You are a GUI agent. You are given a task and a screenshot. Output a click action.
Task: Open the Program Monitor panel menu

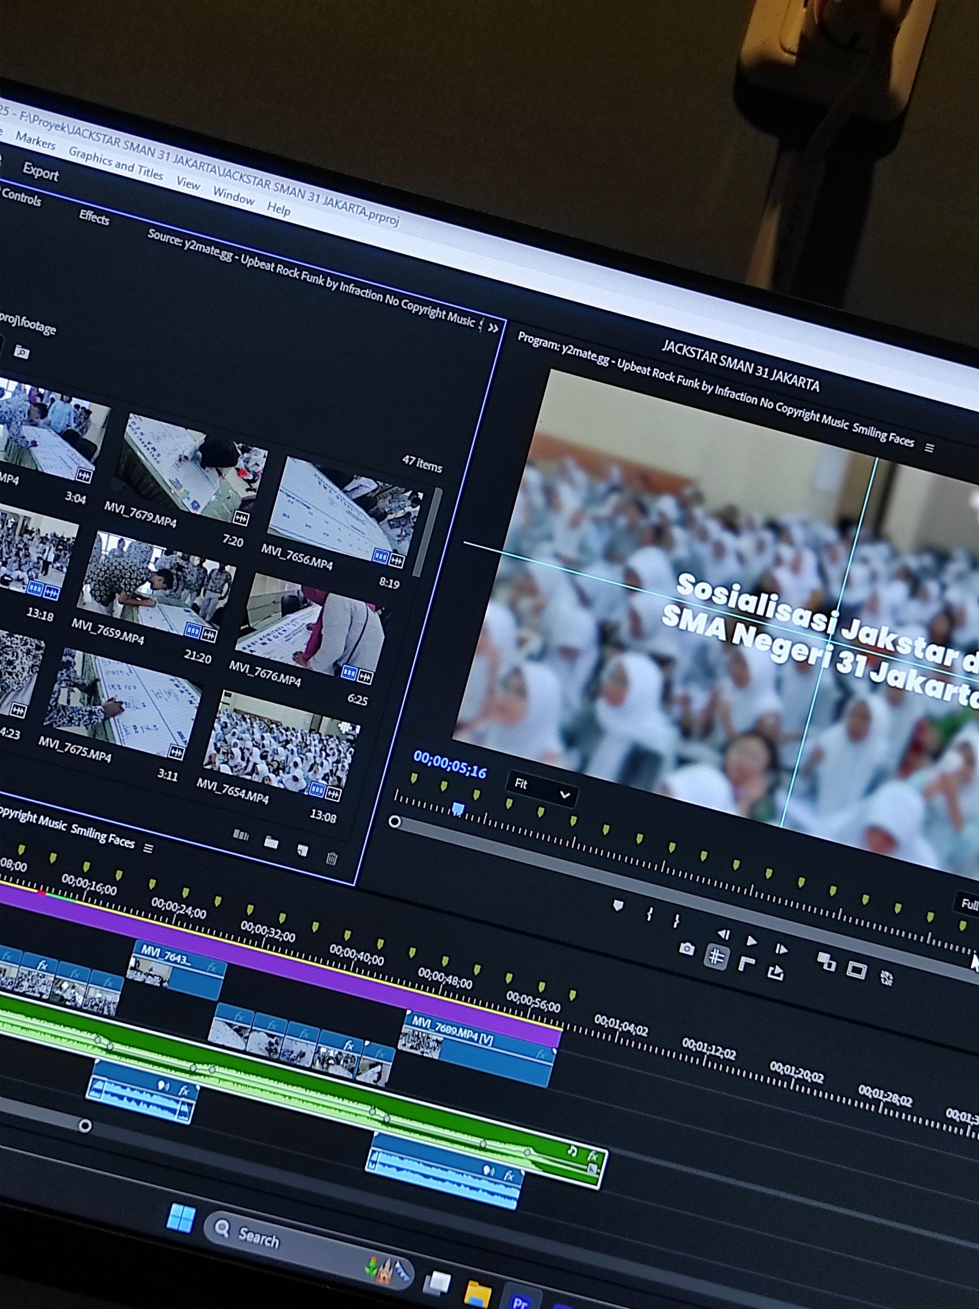point(929,448)
